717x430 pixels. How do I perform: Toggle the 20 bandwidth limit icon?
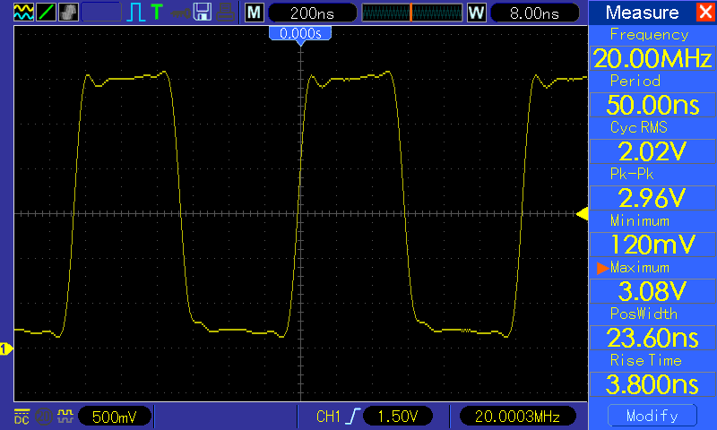[x=44, y=417]
